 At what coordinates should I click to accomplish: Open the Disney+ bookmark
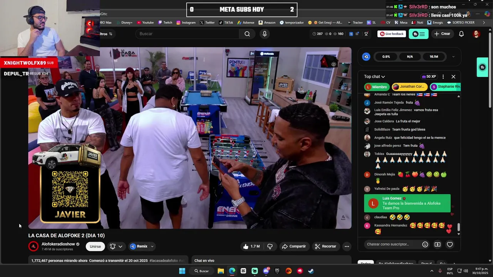click(124, 22)
